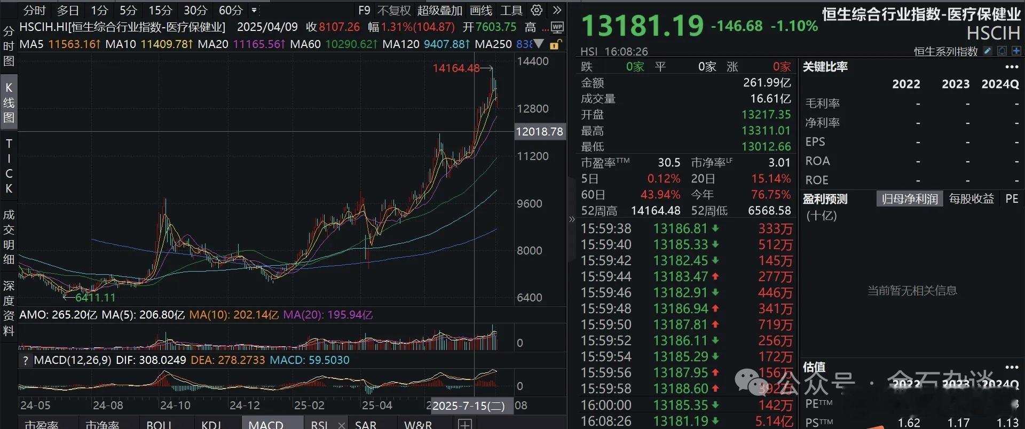Close the RSI indicator tab
The image size is (1025, 429).
click(342, 425)
